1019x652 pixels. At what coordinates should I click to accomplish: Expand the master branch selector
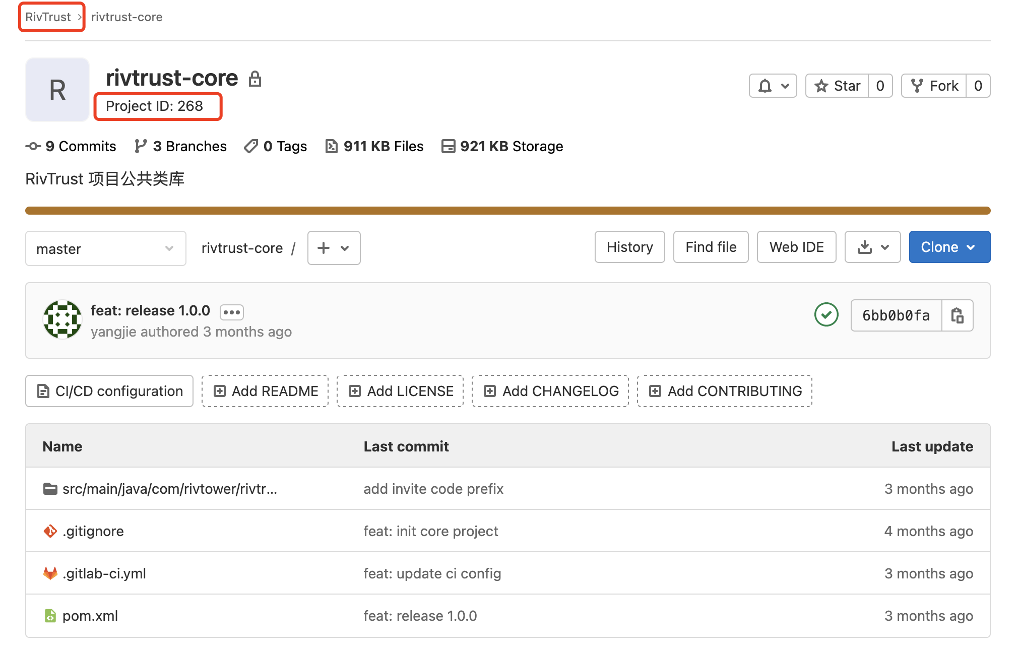pos(105,248)
